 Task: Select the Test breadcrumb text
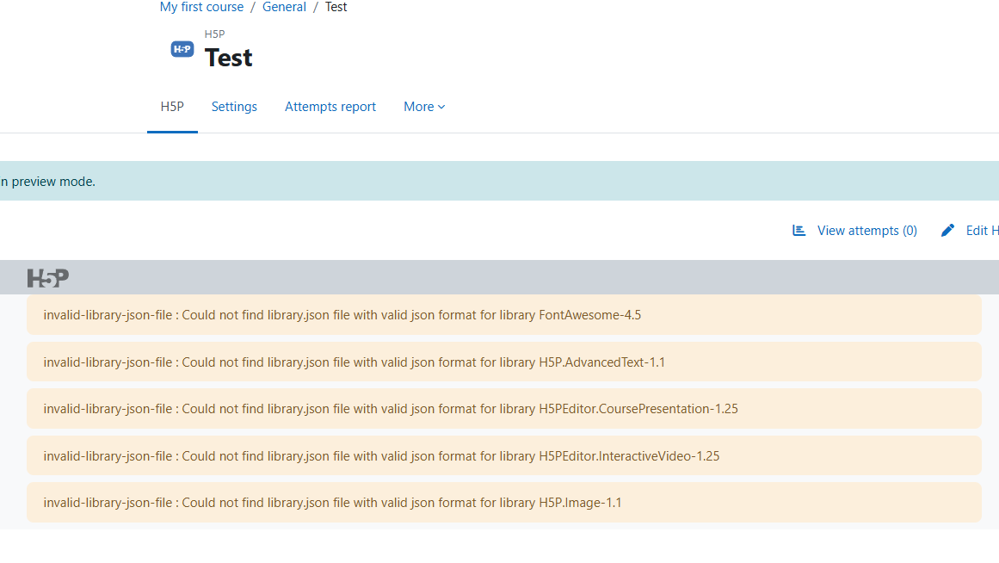pos(336,7)
